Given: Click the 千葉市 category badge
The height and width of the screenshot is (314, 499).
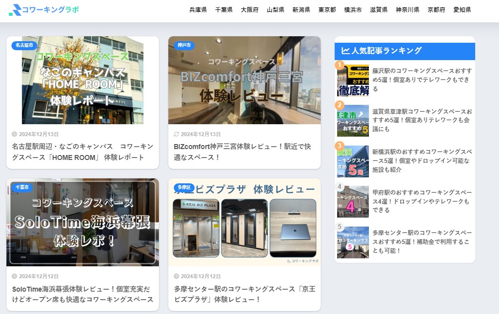Looking at the screenshot, I should 22,187.
